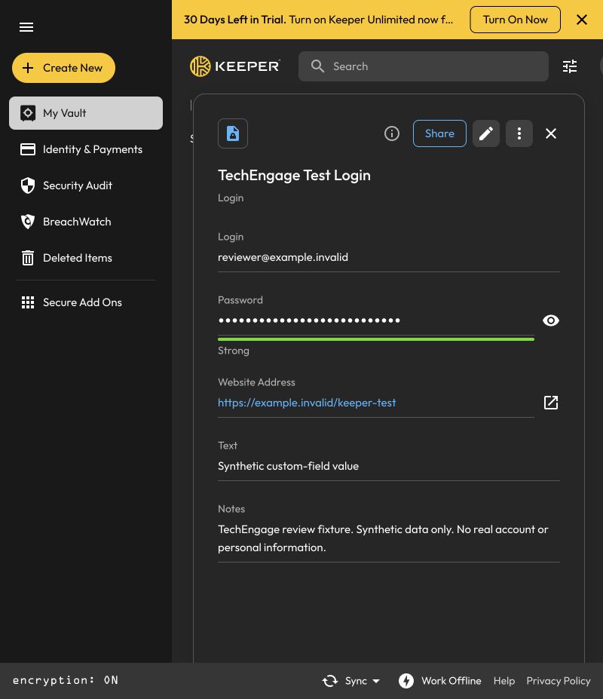Toggle Work Offline mode
The image size is (603, 699).
[440, 681]
